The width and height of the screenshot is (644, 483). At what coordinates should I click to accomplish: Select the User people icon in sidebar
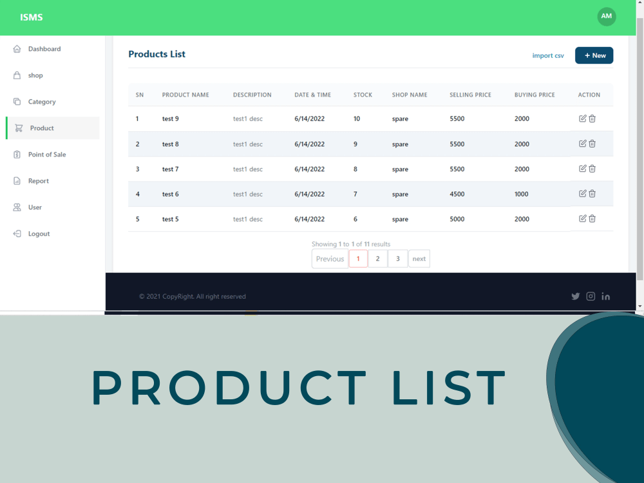(17, 207)
